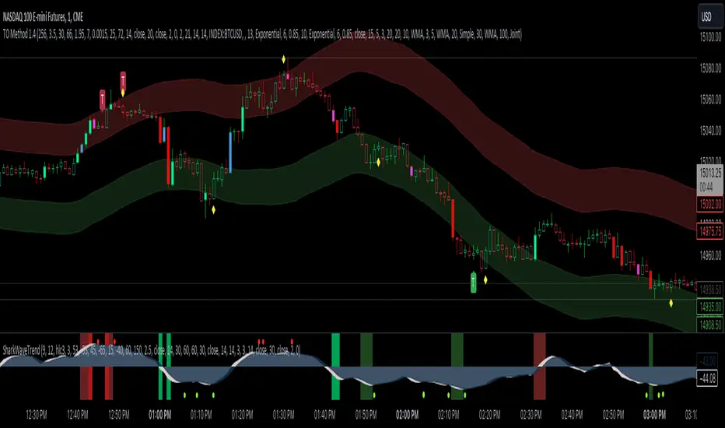The height and width of the screenshot is (428, 725).
Task: Click the 02:40 PM time axis label
Action: 572,415
